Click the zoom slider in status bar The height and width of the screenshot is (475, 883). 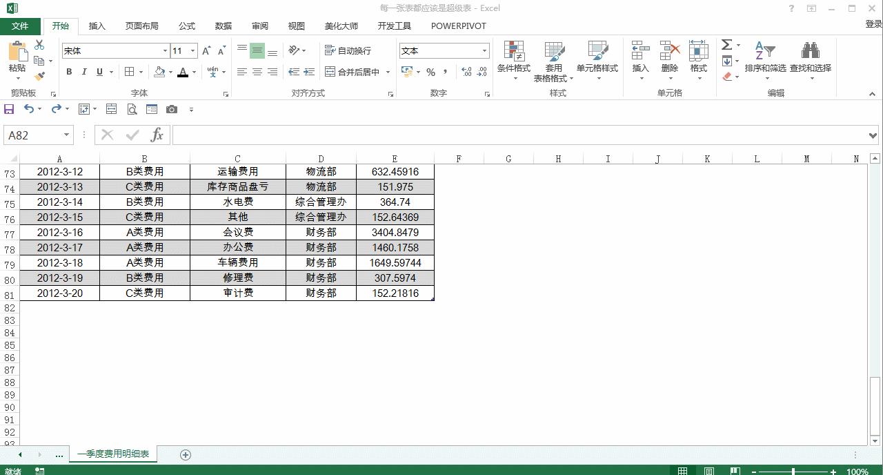[x=793, y=472]
